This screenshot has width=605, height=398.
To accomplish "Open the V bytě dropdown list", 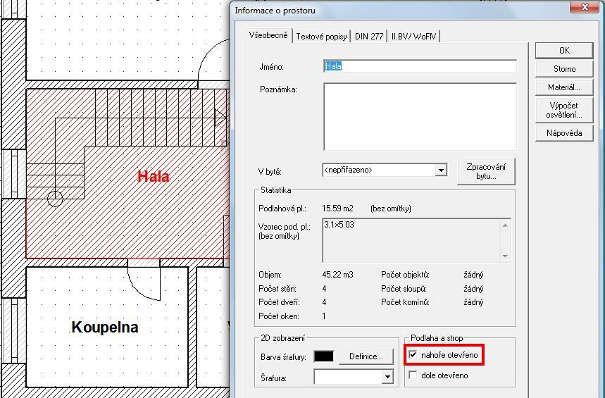I will 441,170.
